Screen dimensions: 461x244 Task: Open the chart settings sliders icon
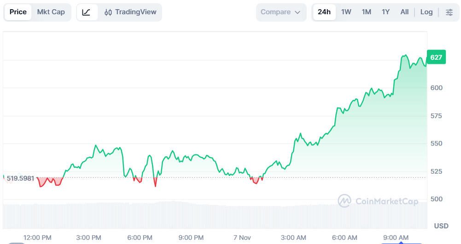pyautogui.click(x=449, y=12)
